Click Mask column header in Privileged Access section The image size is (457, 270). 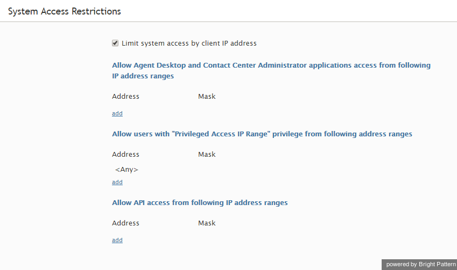coord(207,155)
